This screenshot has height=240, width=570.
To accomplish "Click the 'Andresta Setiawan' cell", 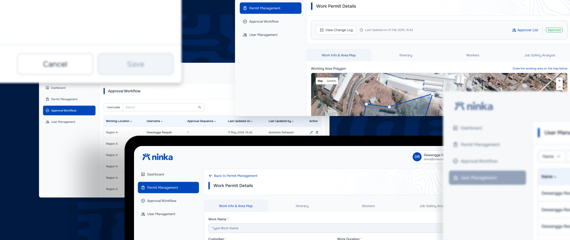I will click(x=281, y=132).
